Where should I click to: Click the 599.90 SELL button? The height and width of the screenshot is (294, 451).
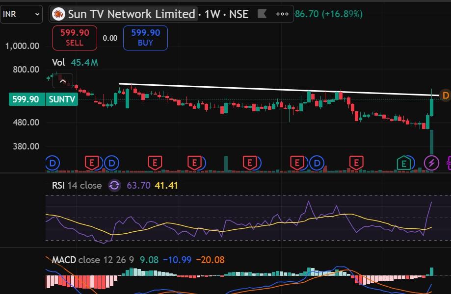click(x=75, y=38)
